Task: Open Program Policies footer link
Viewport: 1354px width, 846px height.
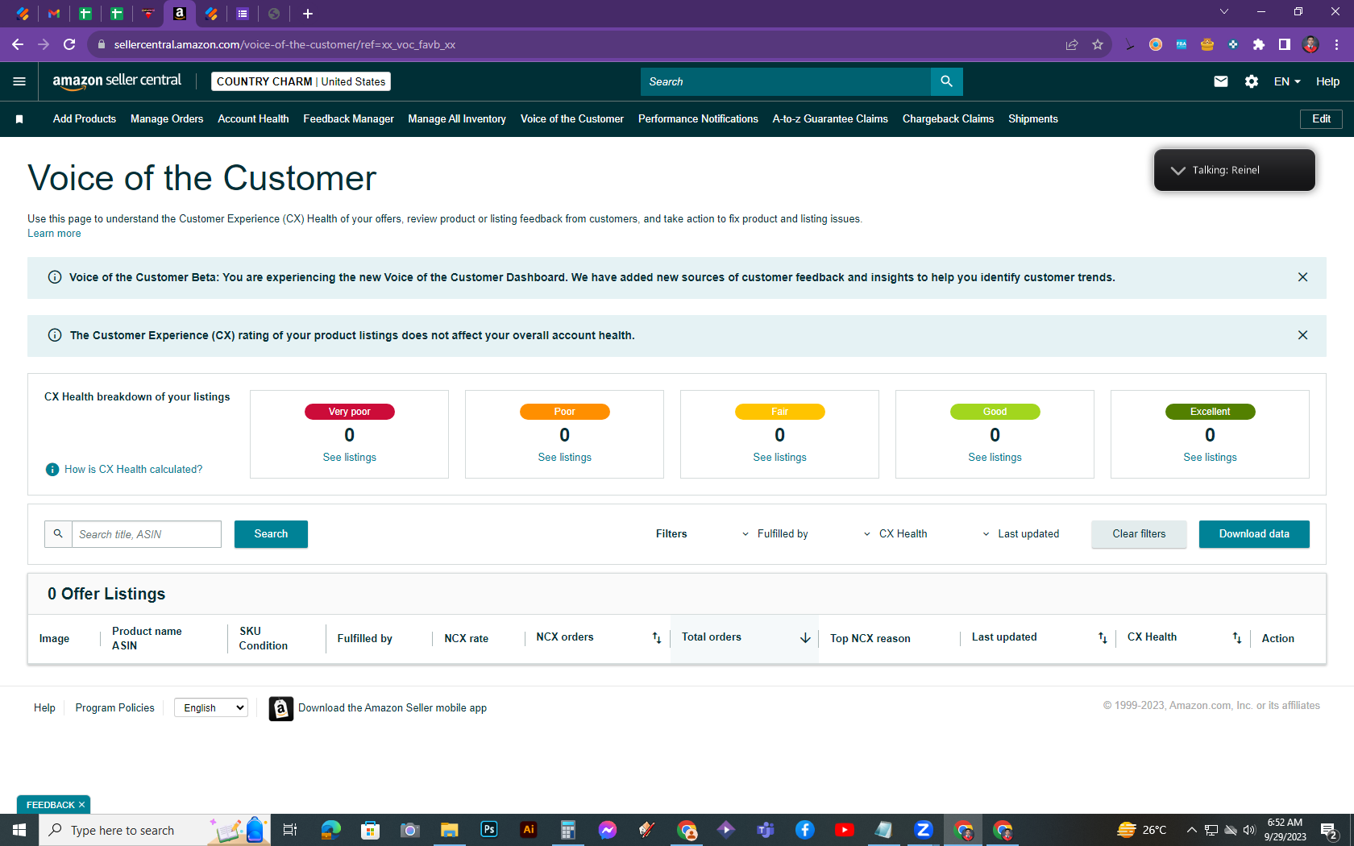Action: tap(114, 708)
